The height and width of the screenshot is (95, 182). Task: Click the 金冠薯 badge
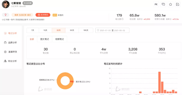point(28,3)
